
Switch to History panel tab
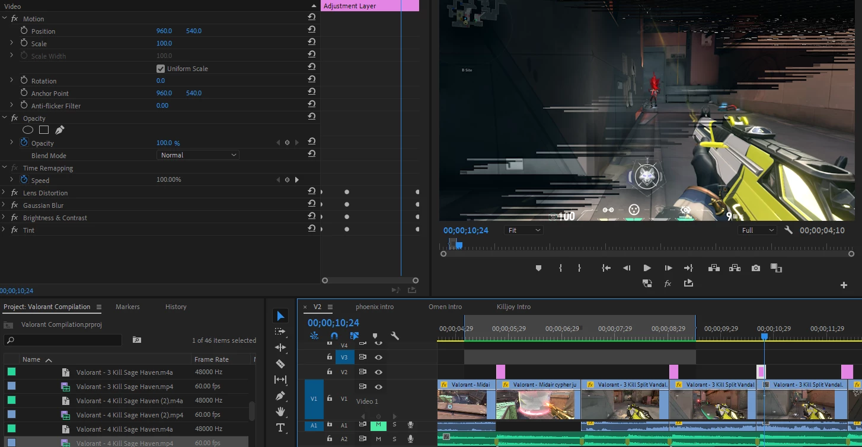click(176, 307)
